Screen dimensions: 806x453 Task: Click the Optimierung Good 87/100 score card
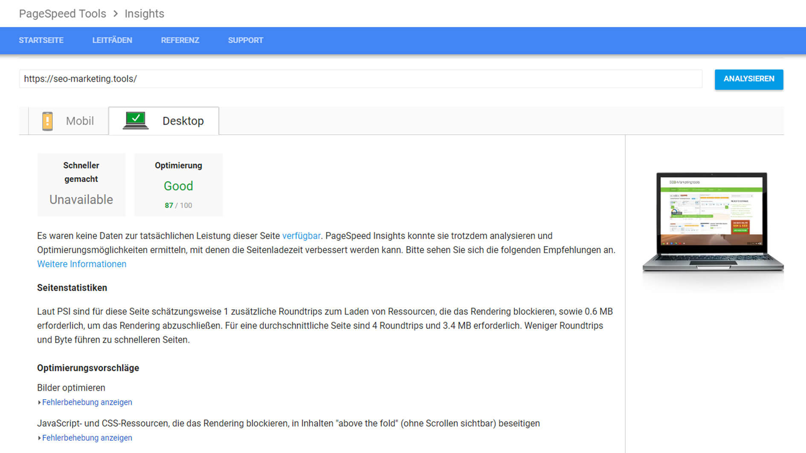point(178,185)
